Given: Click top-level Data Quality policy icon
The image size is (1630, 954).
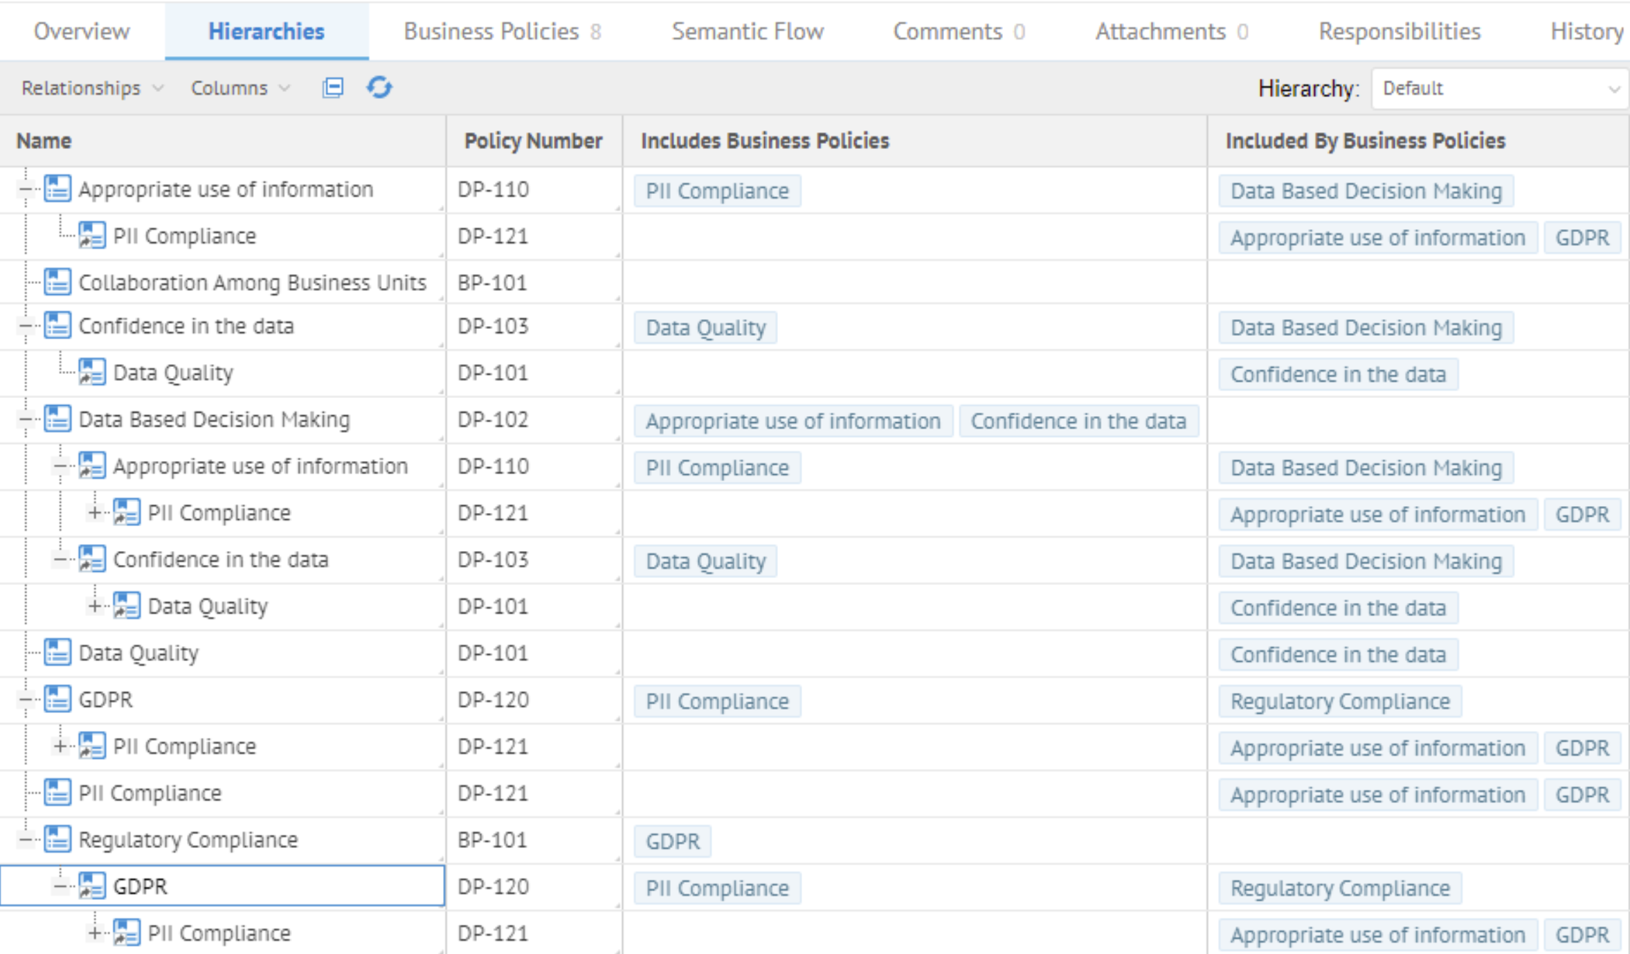Looking at the screenshot, I should 57,653.
